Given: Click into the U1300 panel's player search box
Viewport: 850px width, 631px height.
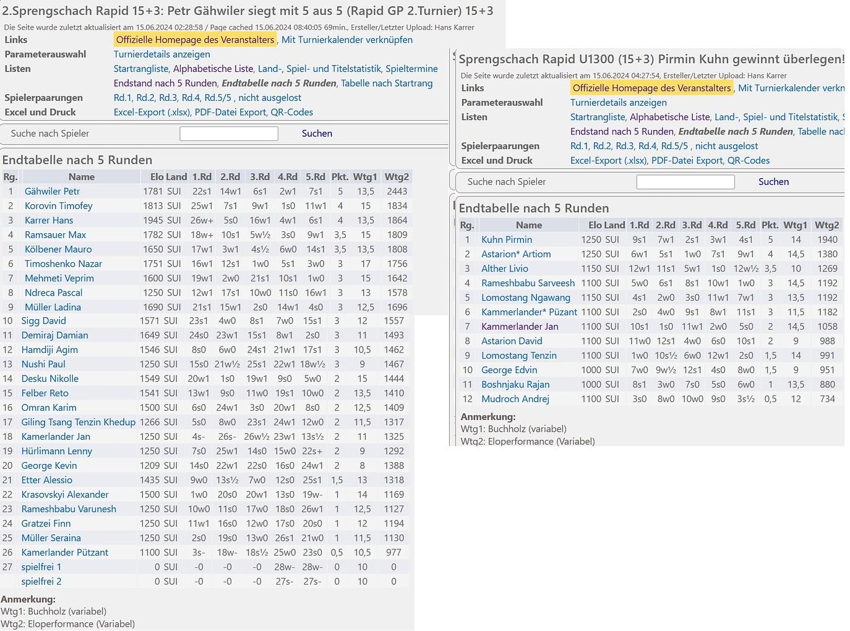Looking at the screenshot, I should click(685, 182).
